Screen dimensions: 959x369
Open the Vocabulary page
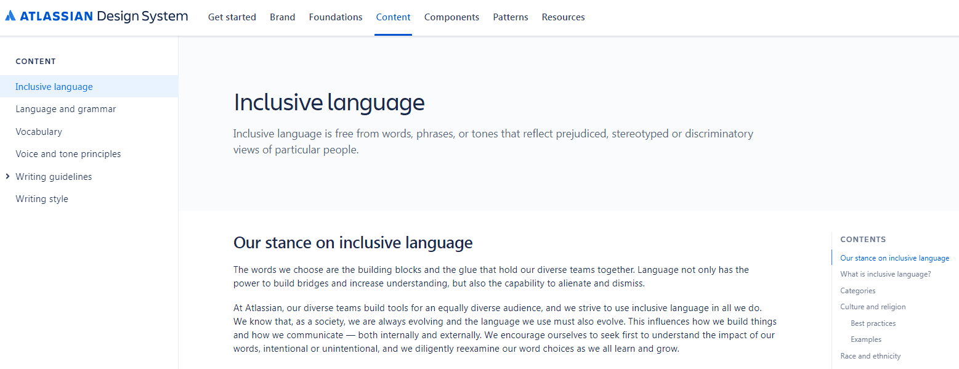click(x=39, y=131)
